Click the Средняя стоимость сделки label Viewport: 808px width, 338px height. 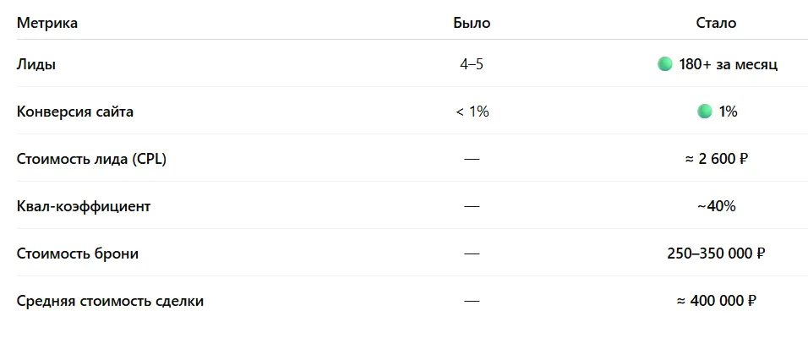pyautogui.click(x=110, y=301)
